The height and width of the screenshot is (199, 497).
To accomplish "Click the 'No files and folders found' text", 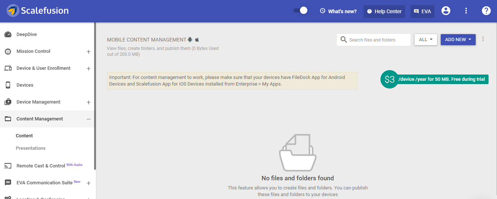I will (x=298, y=178).
